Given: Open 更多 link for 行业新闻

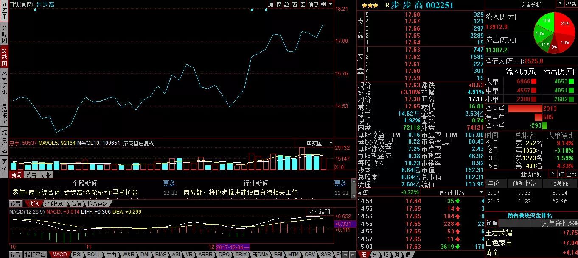Looking at the screenshot, I should pos(340,183).
